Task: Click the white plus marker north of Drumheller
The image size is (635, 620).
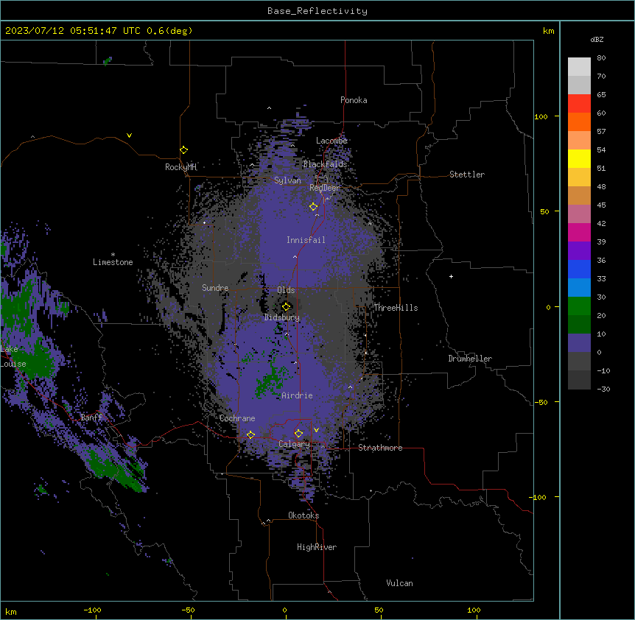Action: point(451,276)
